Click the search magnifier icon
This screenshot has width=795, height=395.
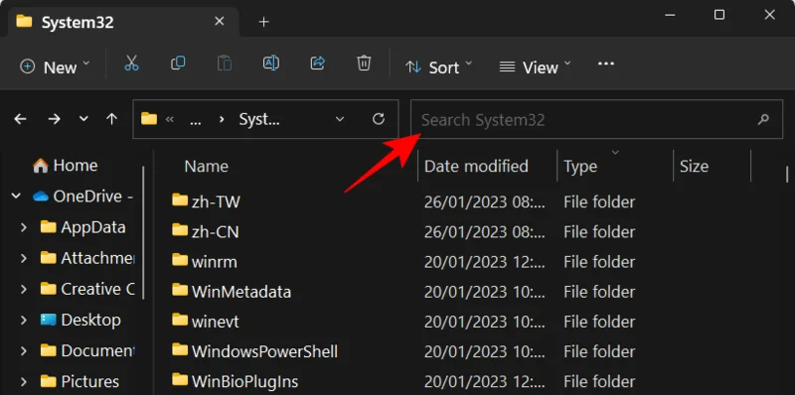762,119
